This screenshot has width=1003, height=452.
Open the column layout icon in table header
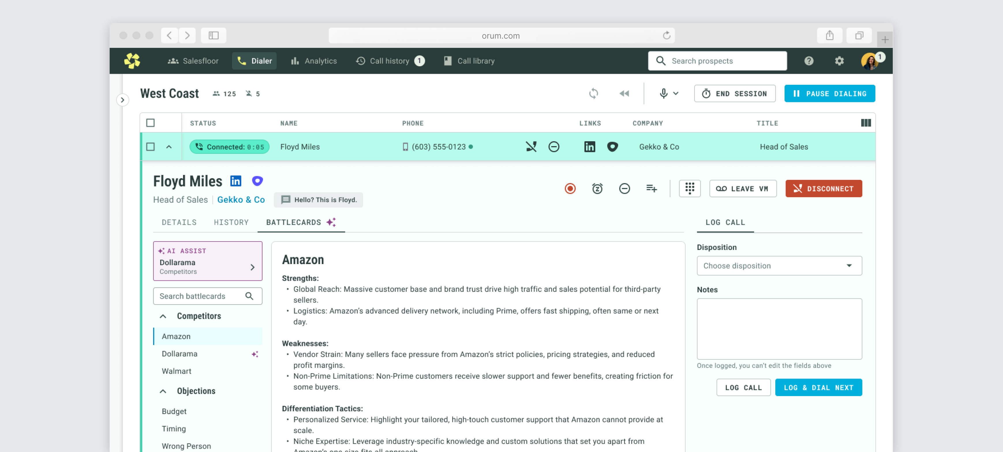click(866, 123)
